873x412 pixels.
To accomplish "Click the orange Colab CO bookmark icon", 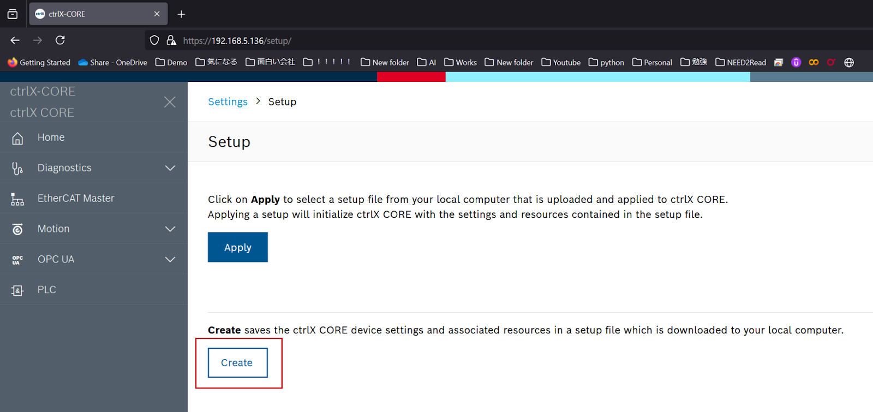I will pos(814,62).
